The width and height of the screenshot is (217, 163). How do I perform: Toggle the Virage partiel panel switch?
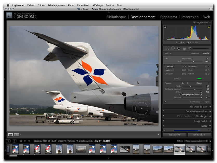(163, 121)
